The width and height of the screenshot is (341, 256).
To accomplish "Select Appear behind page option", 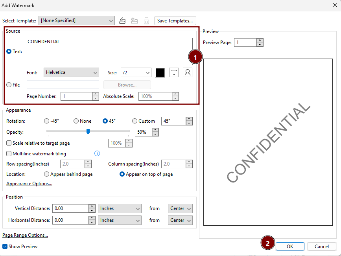I will pos(46,174).
